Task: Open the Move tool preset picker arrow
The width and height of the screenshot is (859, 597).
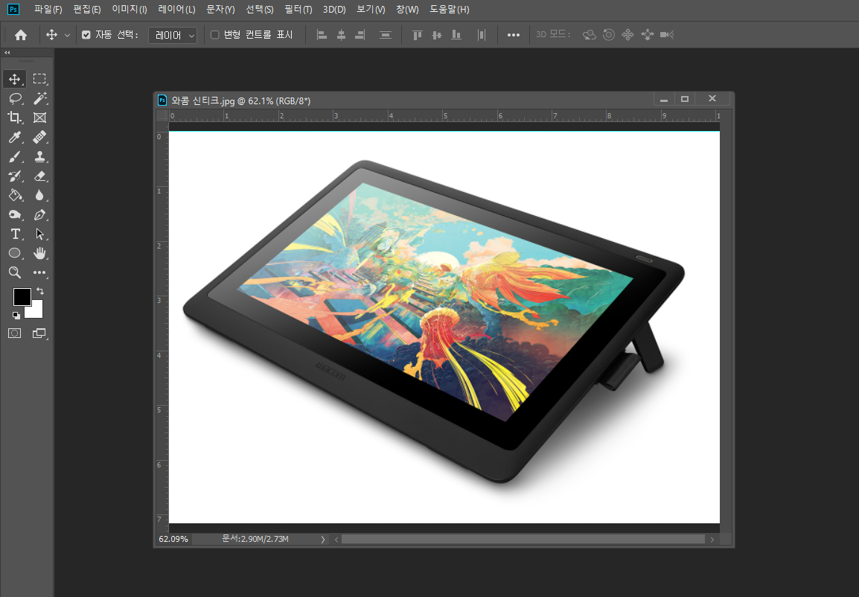Action: 68,35
